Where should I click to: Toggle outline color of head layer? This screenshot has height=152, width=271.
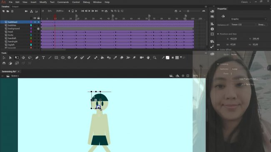click(31, 32)
